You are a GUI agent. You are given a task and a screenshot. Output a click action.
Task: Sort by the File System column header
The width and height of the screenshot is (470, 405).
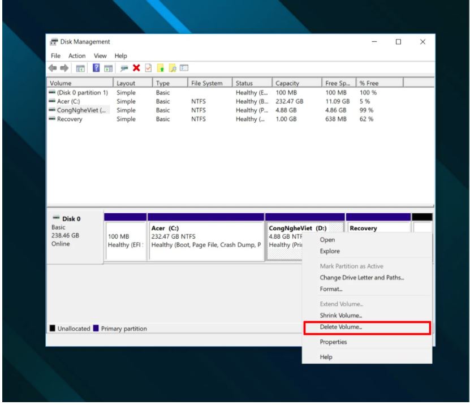[x=206, y=83]
